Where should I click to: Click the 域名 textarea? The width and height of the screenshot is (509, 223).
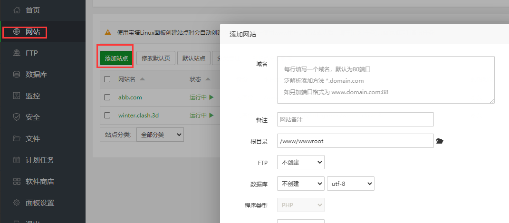[385, 80]
